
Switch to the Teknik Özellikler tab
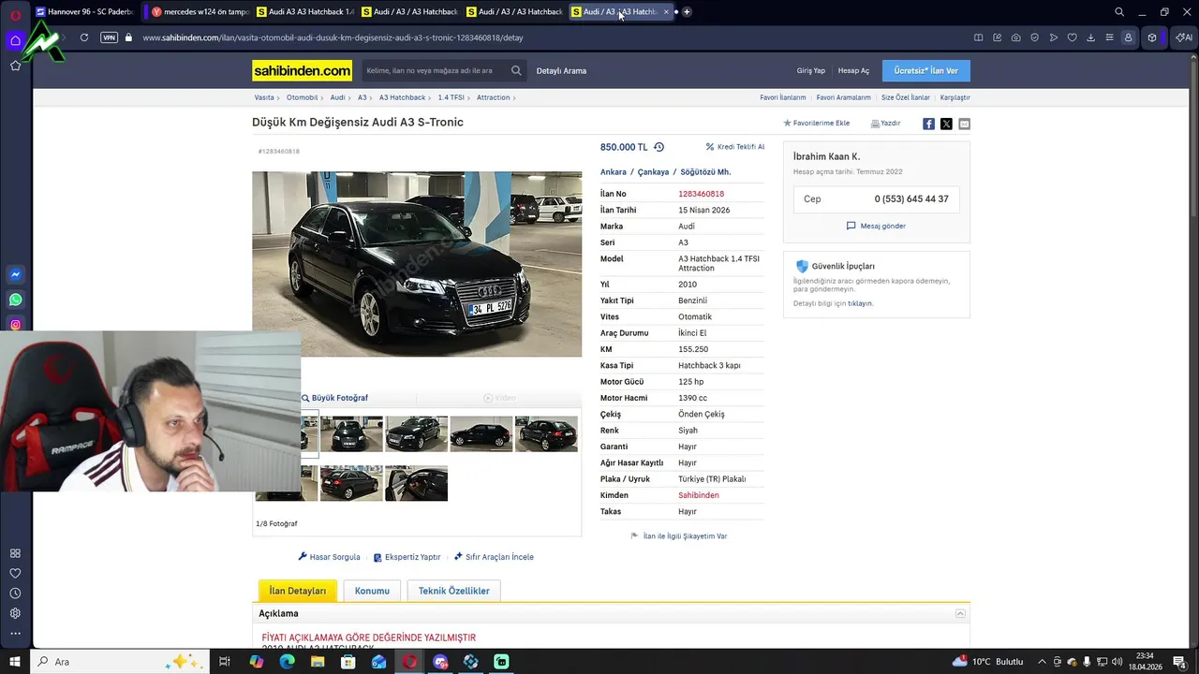(x=454, y=591)
